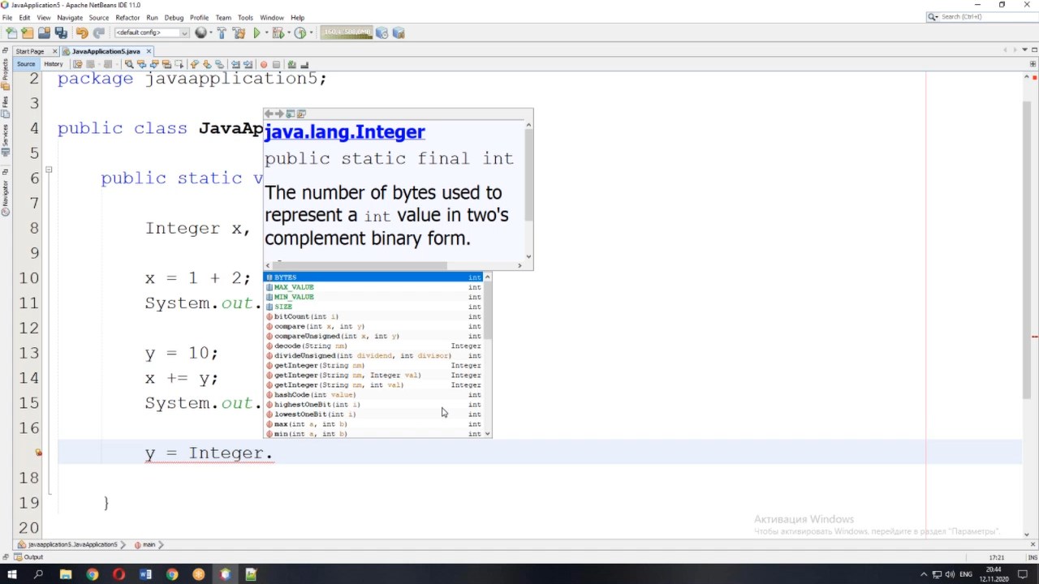
Task: Click the New Project toolbar icon
Action: click(x=28, y=33)
